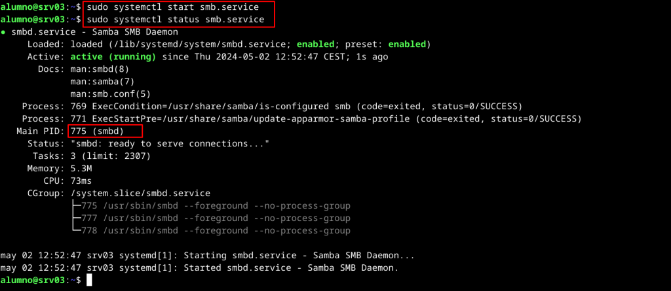The image size is (671, 291).
Task: Click the Memory value 5.3M
Action: pyautogui.click(x=81, y=169)
